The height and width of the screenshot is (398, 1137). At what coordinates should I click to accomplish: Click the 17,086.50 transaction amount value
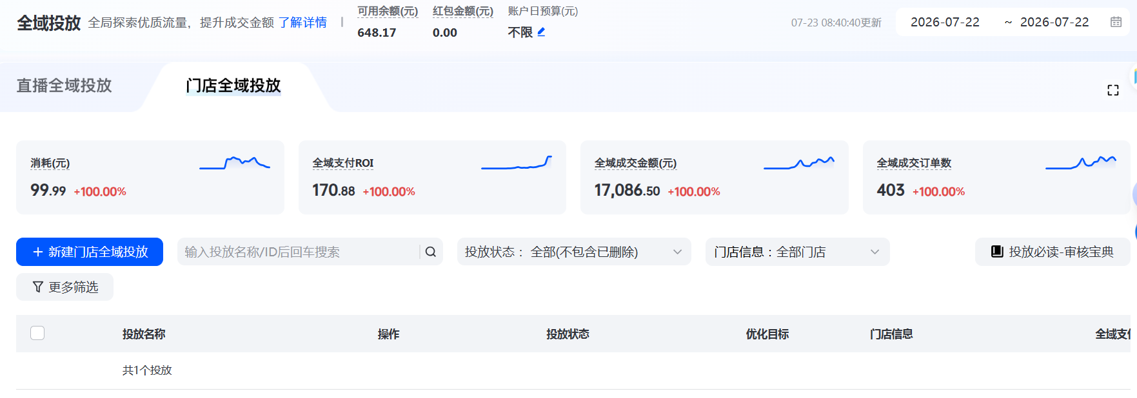pyautogui.click(x=627, y=191)
